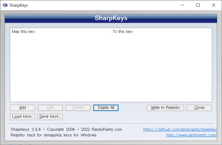This screenshot has width=222, height=145.
Task: Open the GitHub sharpkeys link
Action: tap(180, 129)
